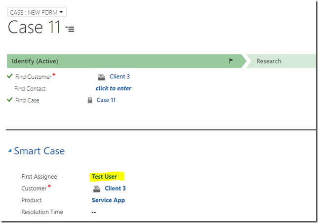Click the account icon in Smart Case Customer field

tap(97, 189)
